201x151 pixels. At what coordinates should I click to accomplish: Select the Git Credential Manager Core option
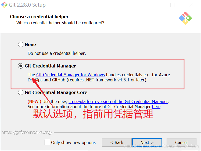[21, 92]
